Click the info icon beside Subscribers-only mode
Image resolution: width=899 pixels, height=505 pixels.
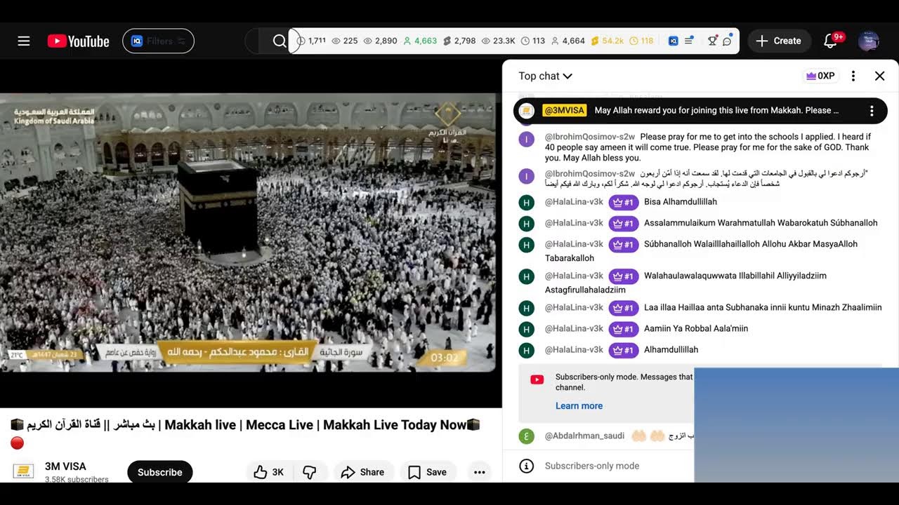tap(526, 466)
